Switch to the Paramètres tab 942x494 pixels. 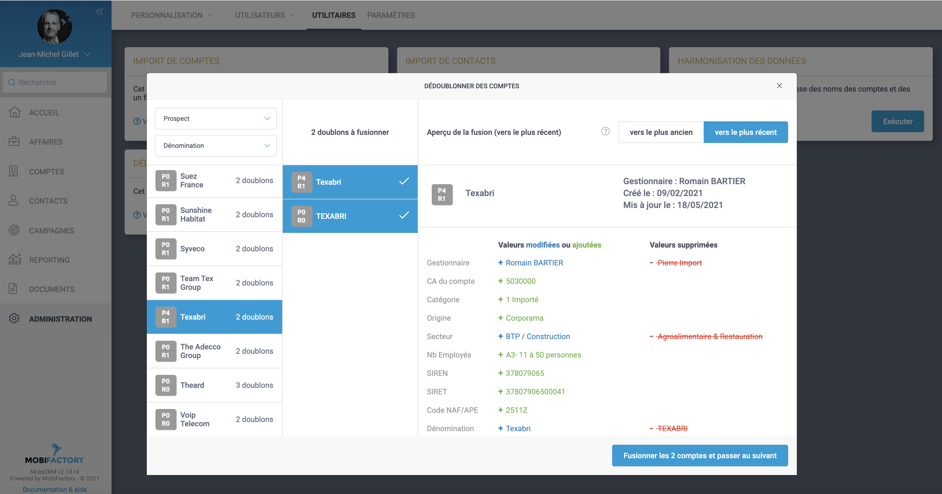click(x=391, y=15)
